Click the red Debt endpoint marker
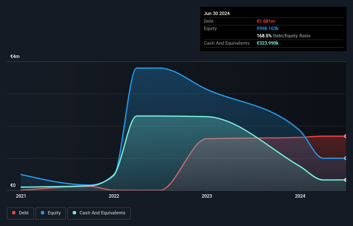The image size is (353, 226). pos(346,136)
